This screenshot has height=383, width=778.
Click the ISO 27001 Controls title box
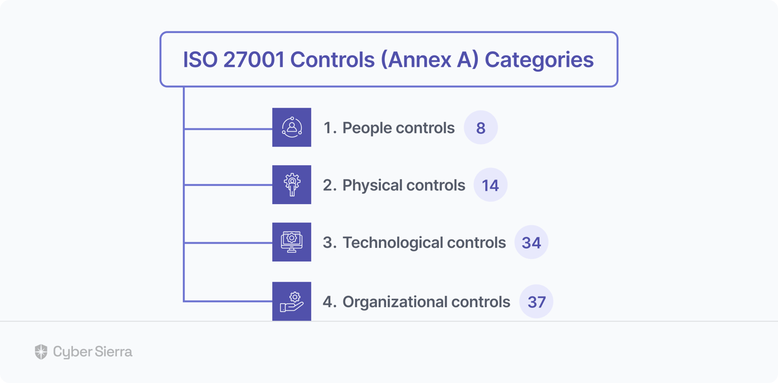coord(389,59)
